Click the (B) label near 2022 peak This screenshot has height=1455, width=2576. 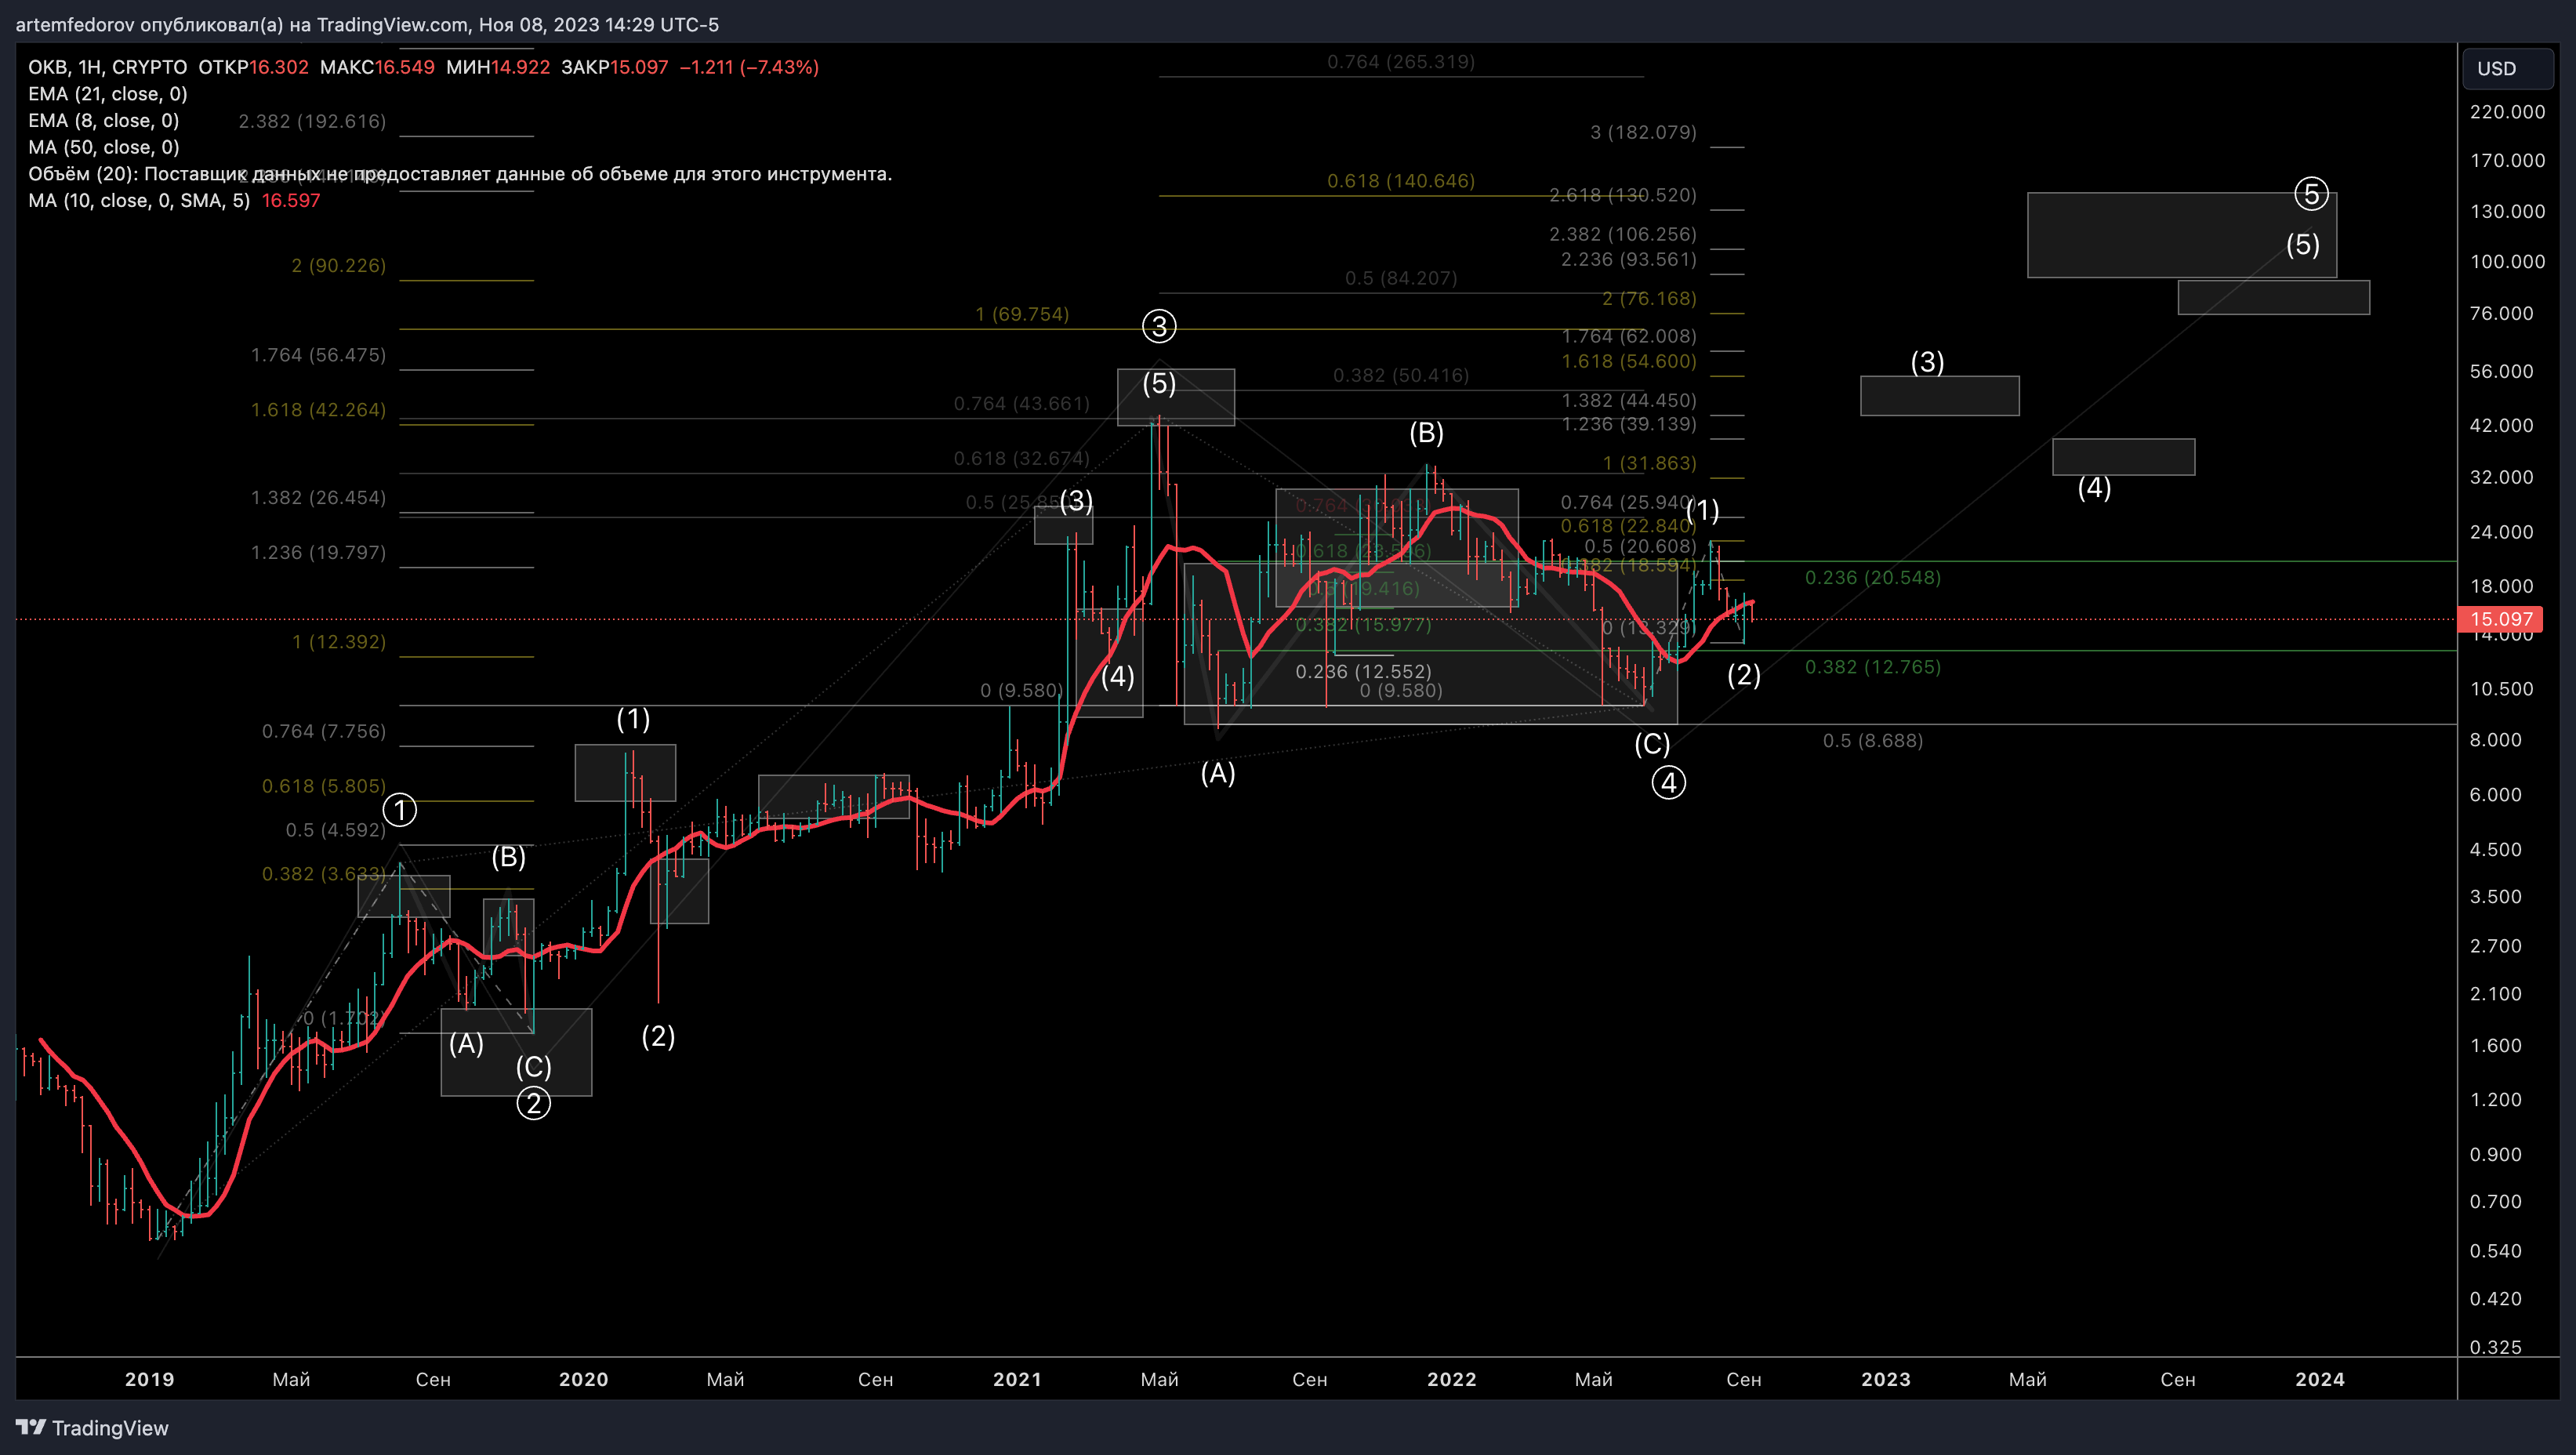(1426, 433)
